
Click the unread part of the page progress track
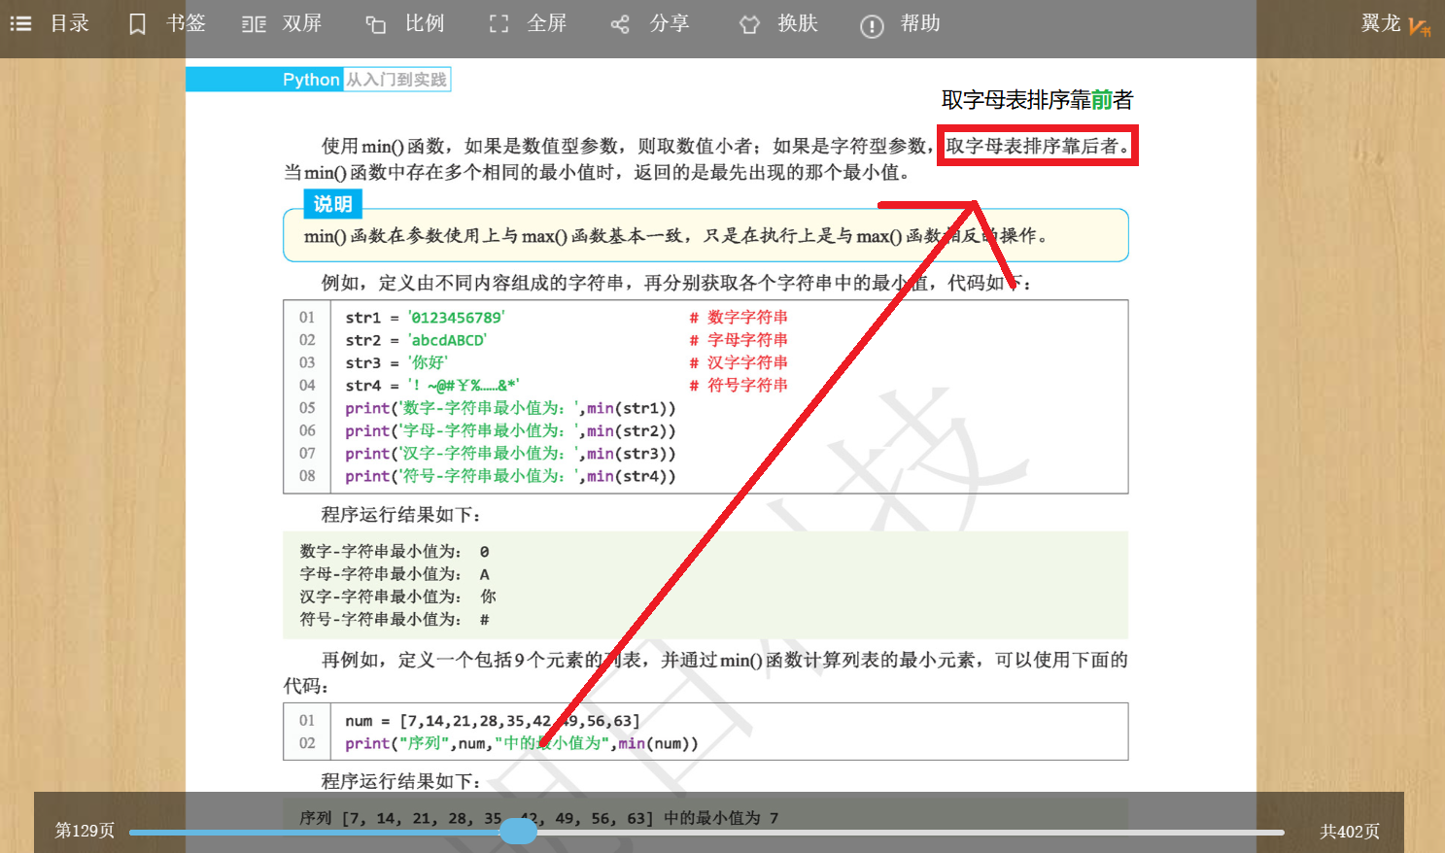click(910, 833)
